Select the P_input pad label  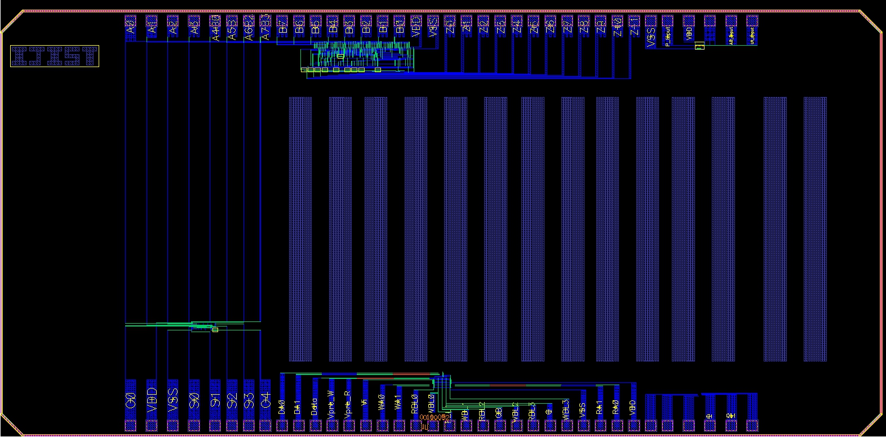(x=668, y=36)
